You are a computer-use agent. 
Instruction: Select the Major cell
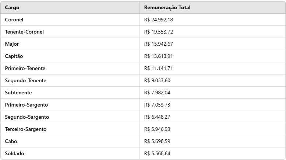12,44
